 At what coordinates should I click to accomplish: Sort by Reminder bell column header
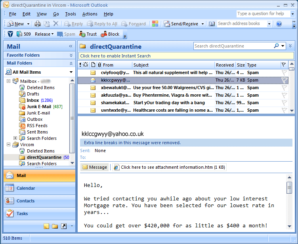[86, 65]
